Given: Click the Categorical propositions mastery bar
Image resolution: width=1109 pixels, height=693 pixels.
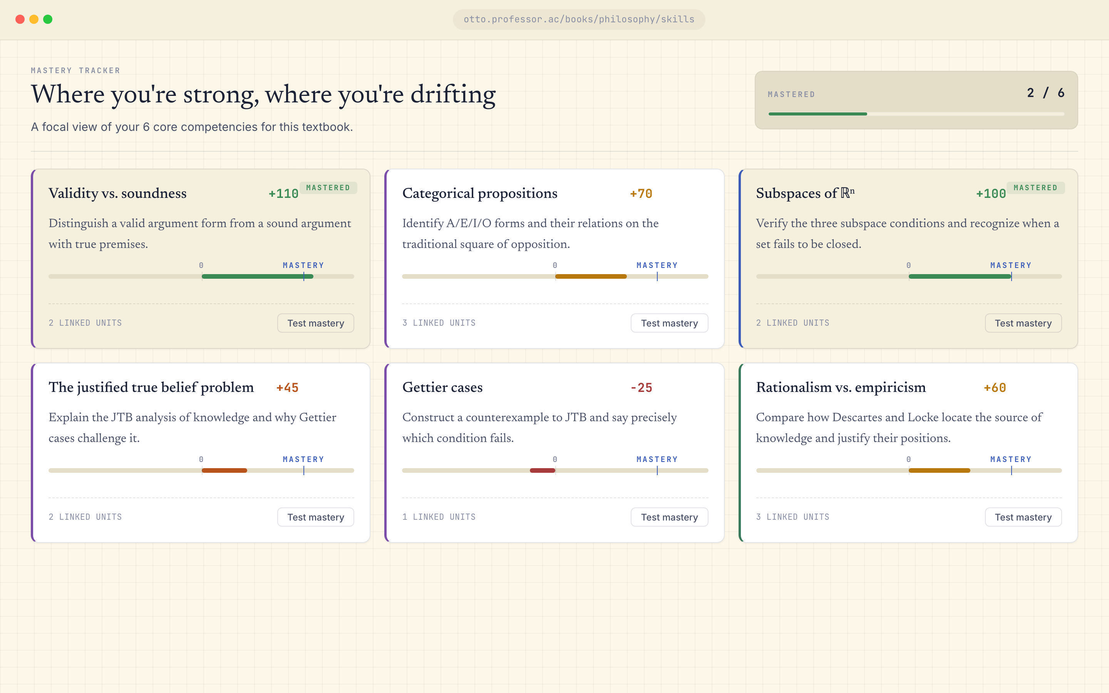Looking at the screenshot, I should (x=555, y=276).
